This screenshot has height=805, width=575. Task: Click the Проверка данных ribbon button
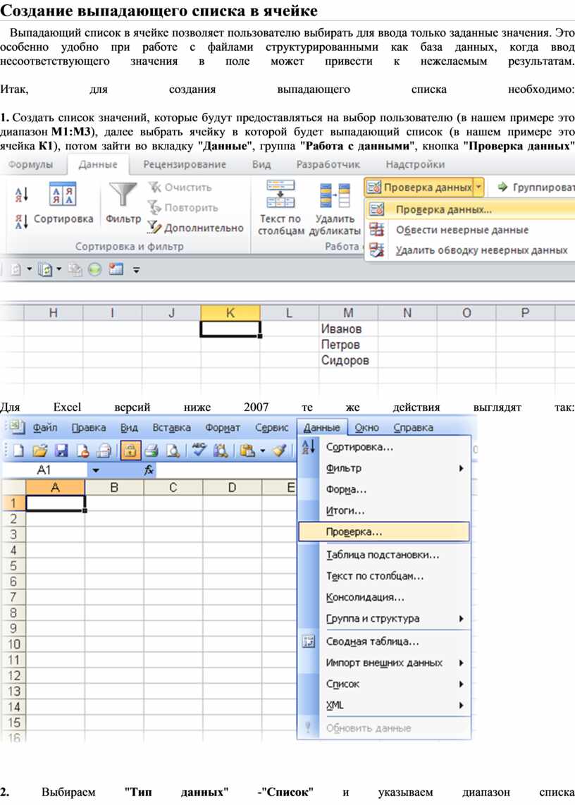tap(420, 188)
